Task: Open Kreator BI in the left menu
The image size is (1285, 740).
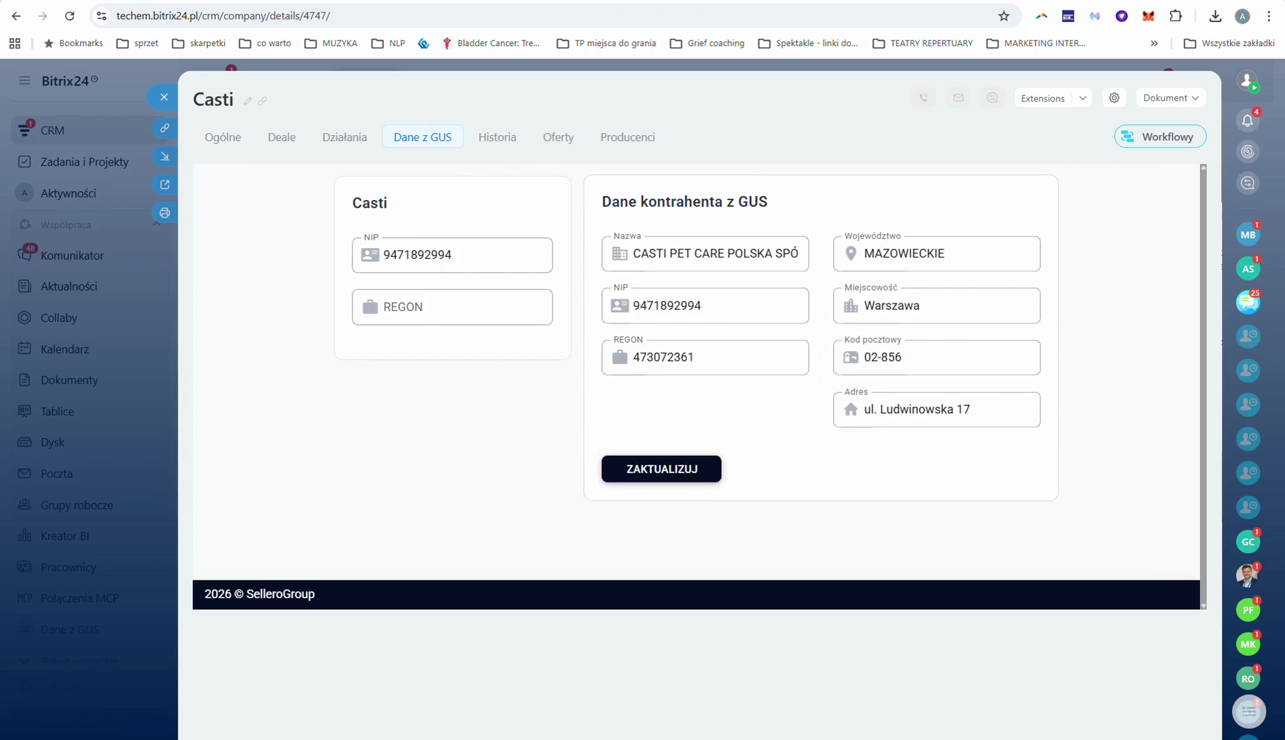Action: click(64, 536)
